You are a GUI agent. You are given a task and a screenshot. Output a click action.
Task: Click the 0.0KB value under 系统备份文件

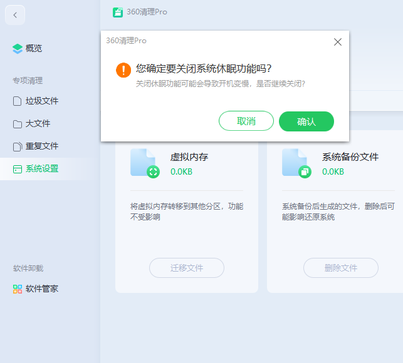[333, 171]
